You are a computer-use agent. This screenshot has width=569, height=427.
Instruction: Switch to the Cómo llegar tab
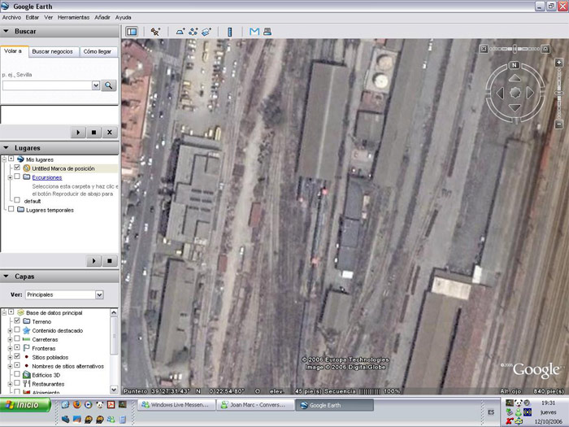pos(99,51)
